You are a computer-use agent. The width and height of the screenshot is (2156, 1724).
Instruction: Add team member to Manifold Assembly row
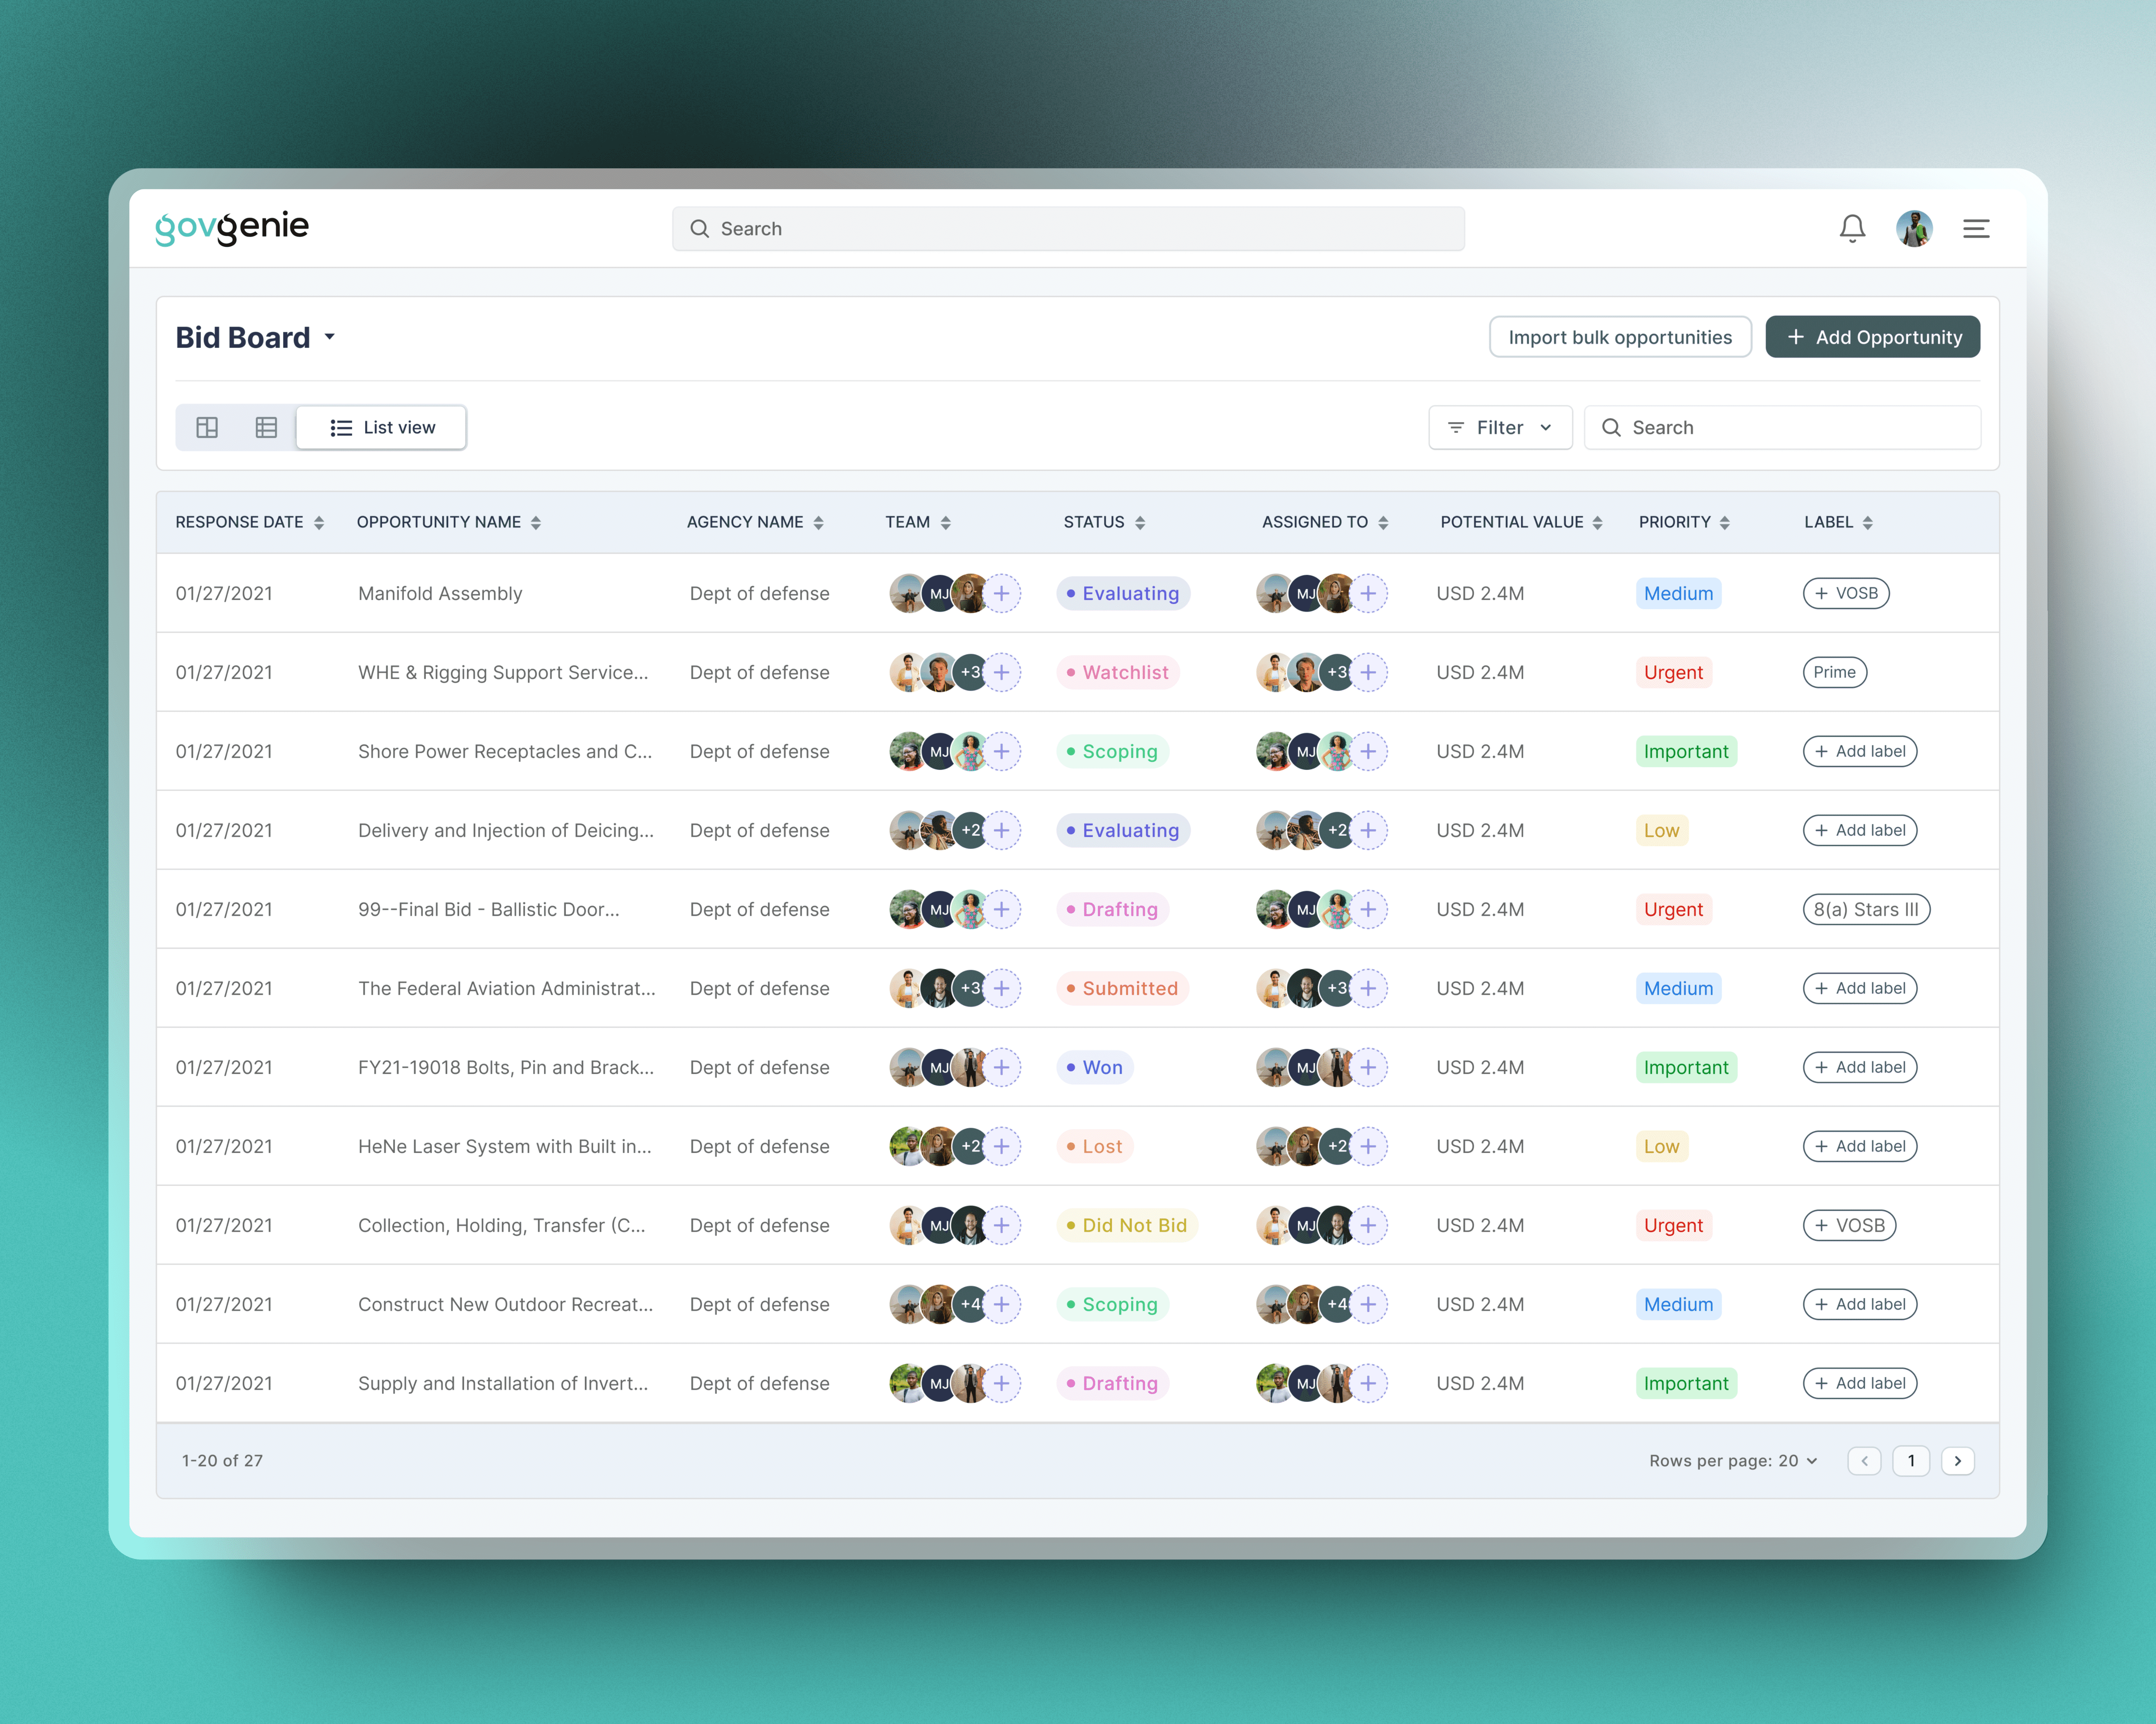1002,594
